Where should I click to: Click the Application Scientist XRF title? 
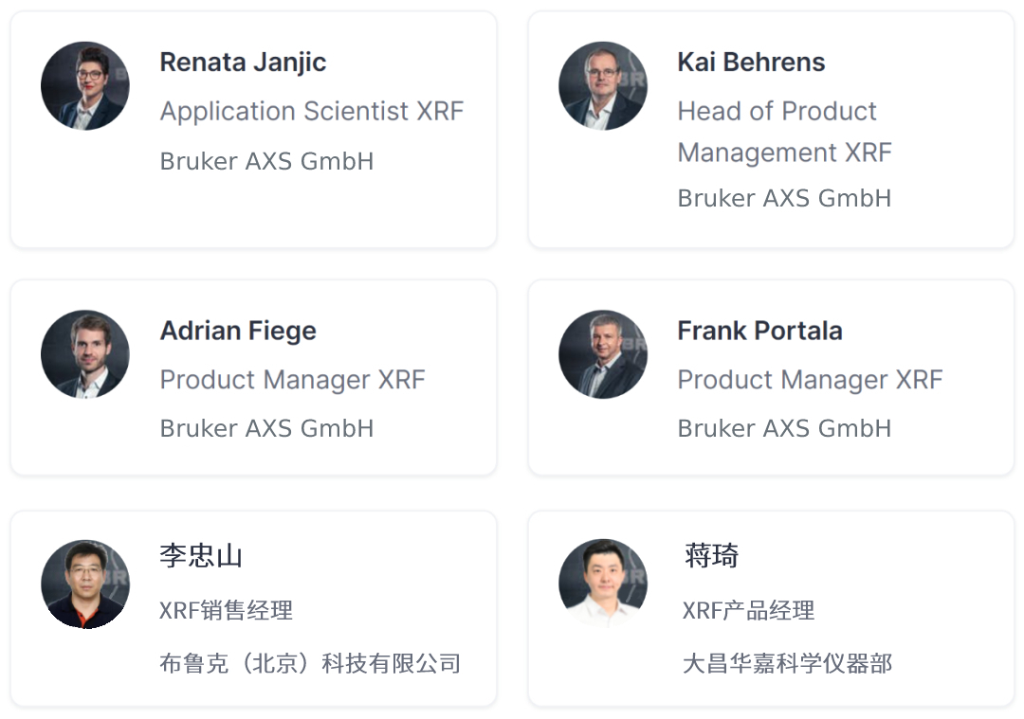[312, 112]
